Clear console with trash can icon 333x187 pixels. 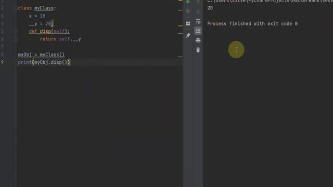tap(198, 50)
